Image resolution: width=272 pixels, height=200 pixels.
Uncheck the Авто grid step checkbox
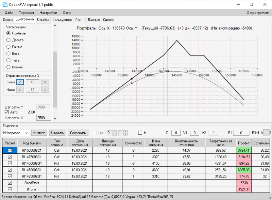coord(7,112)
